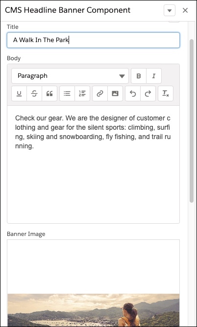
Task: Clear text formatting
Action: click(166, 93)
